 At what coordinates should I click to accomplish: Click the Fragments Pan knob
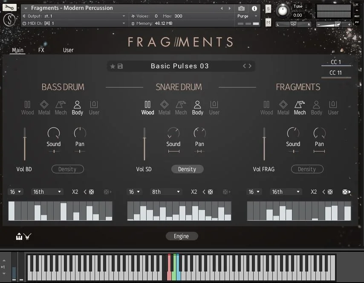319,133
